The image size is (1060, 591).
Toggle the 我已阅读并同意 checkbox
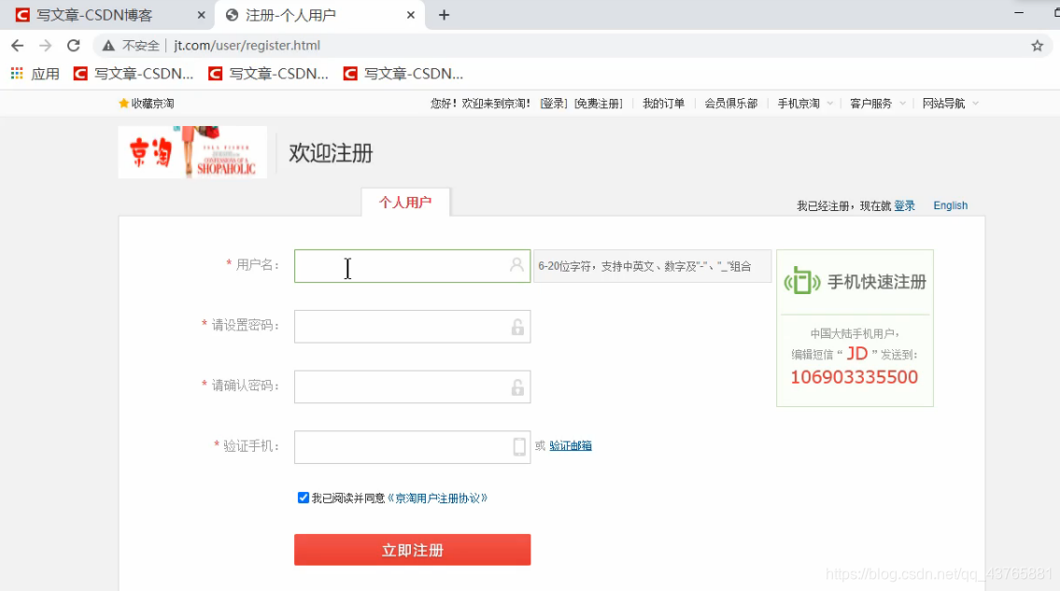pos(304,498)
